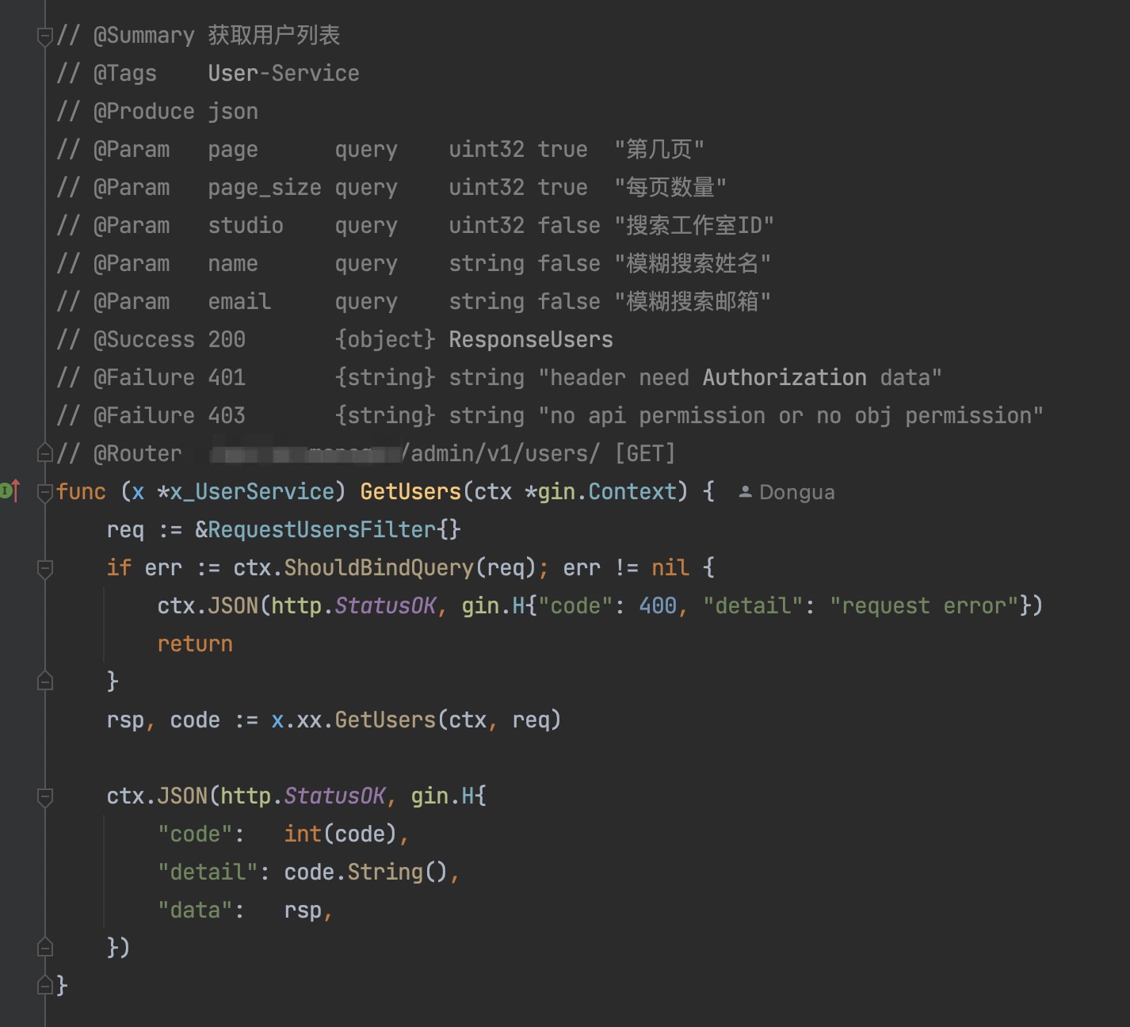This screenshot has height=1027, width=1130.
Task: Collapse the if err block fold marker
Action: [x=45, y=568]
